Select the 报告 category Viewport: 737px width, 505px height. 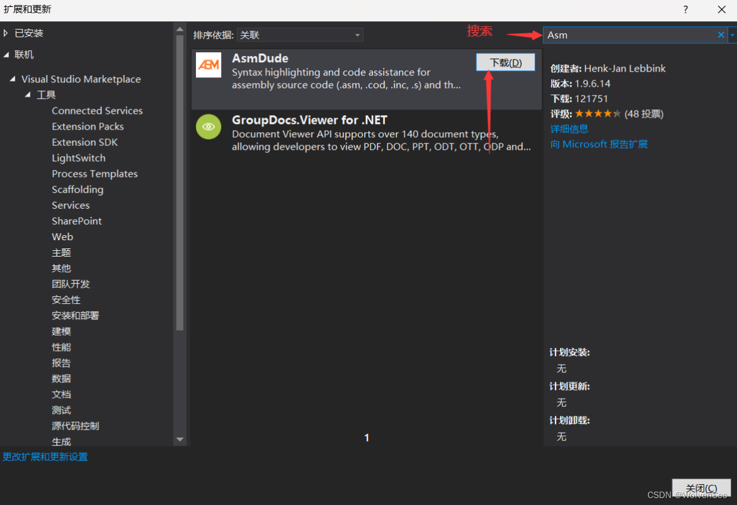61,363
